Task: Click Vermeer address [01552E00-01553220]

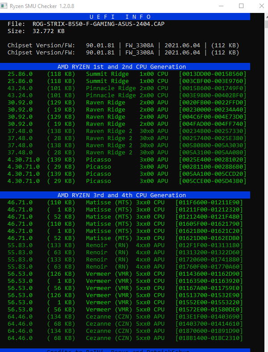Action: point(209,302)
